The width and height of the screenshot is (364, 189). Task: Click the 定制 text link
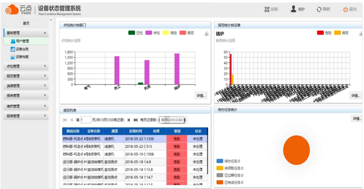click(274, 9)
